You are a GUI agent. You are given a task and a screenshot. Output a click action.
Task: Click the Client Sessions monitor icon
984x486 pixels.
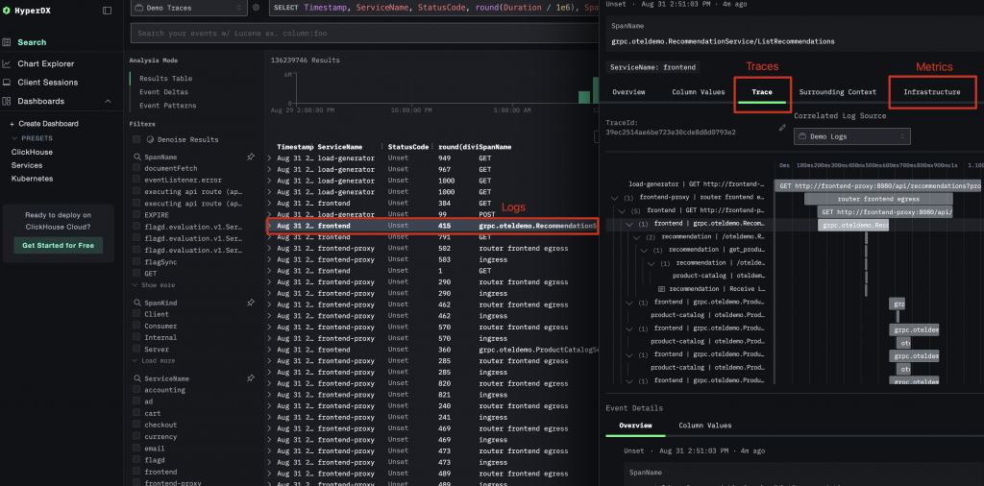[x=7, y=83]
